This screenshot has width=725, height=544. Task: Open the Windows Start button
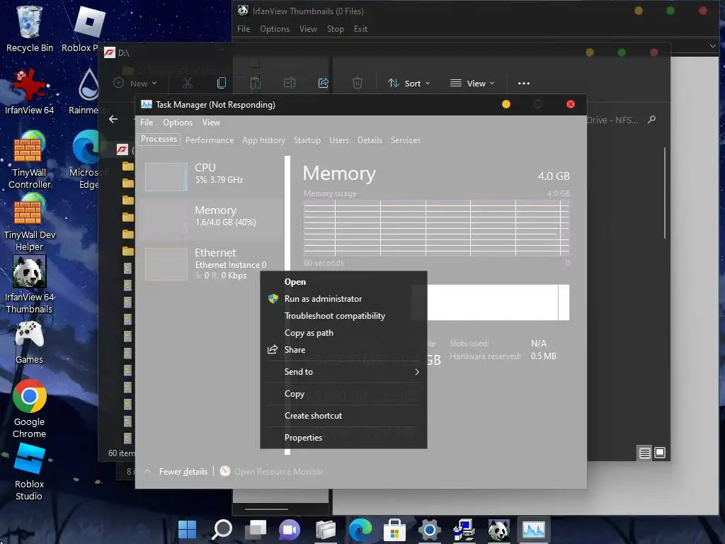point(187,530)
